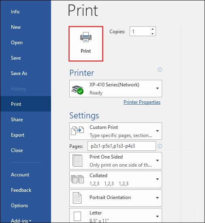The height and width of the screenshot is (223, 205).
Task: Click the Pages range input field
Action: 122,146
